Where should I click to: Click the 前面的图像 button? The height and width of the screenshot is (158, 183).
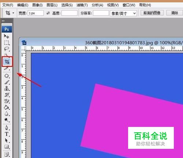[x=152, y=13]
